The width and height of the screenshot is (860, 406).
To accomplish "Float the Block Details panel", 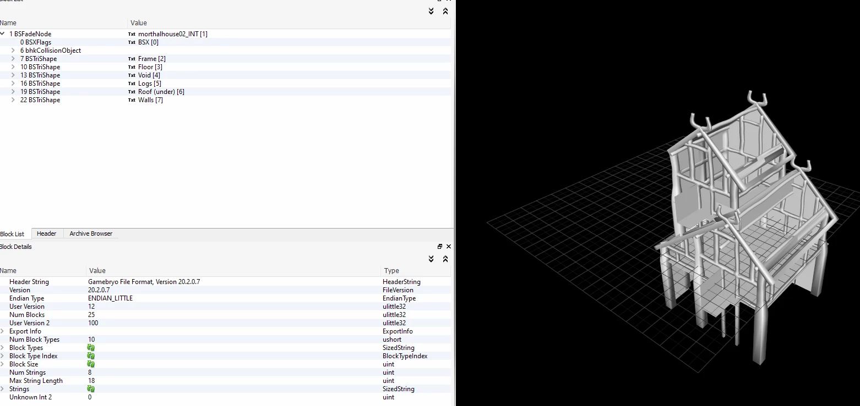I will coord(440,247).
